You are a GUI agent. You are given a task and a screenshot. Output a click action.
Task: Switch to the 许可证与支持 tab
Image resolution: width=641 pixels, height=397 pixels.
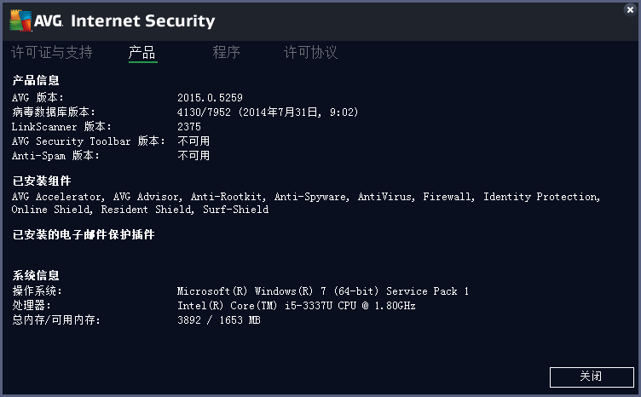pyautogui.click(x=52, y=52)
